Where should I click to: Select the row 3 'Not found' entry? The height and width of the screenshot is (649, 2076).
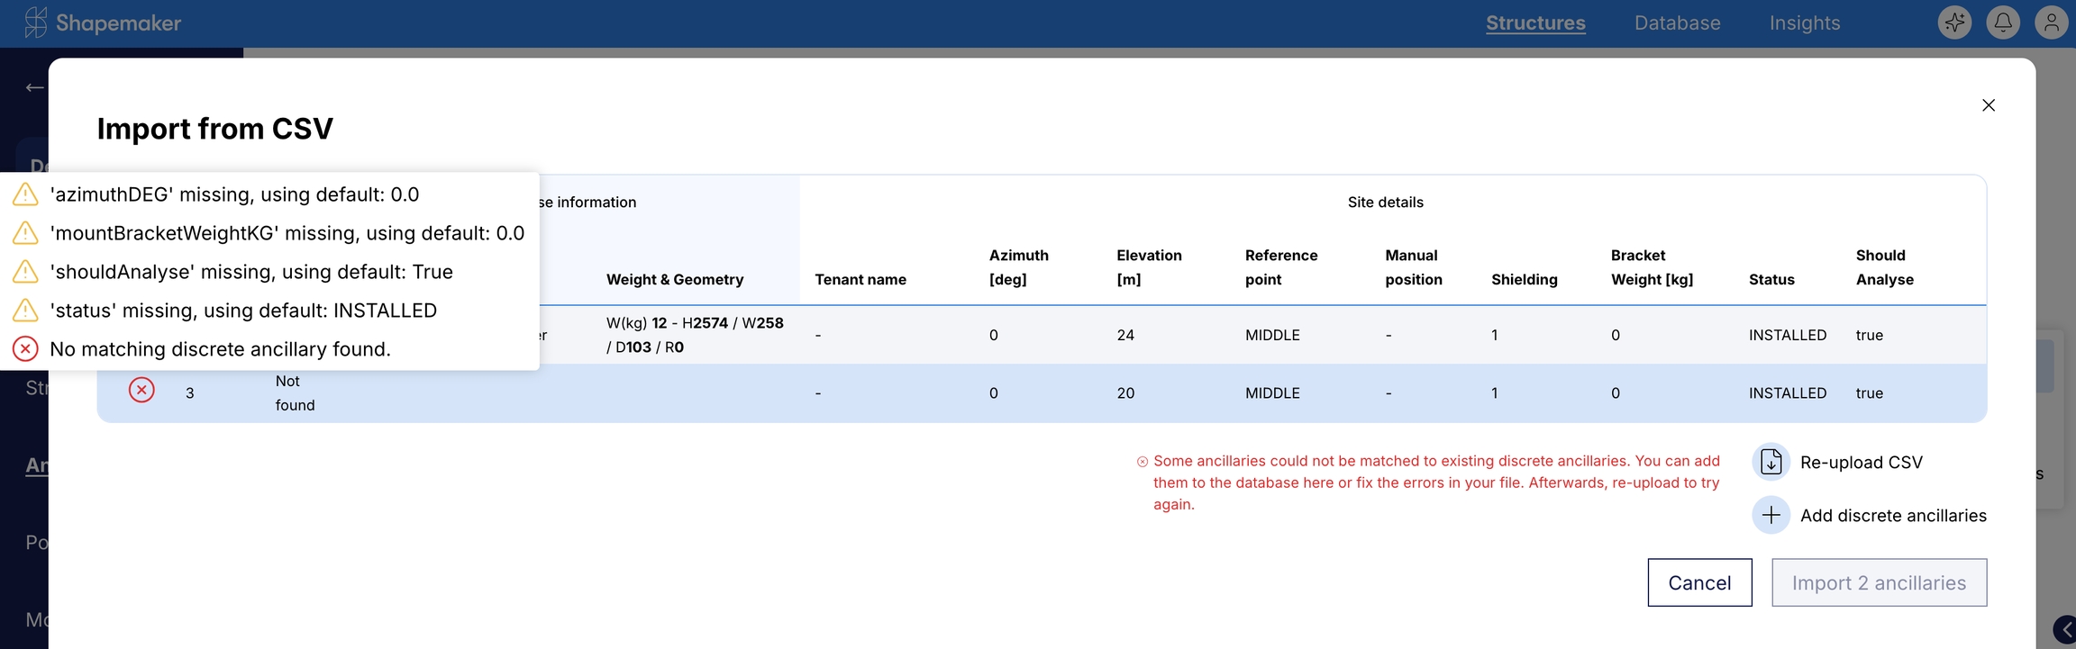point(295,393)
